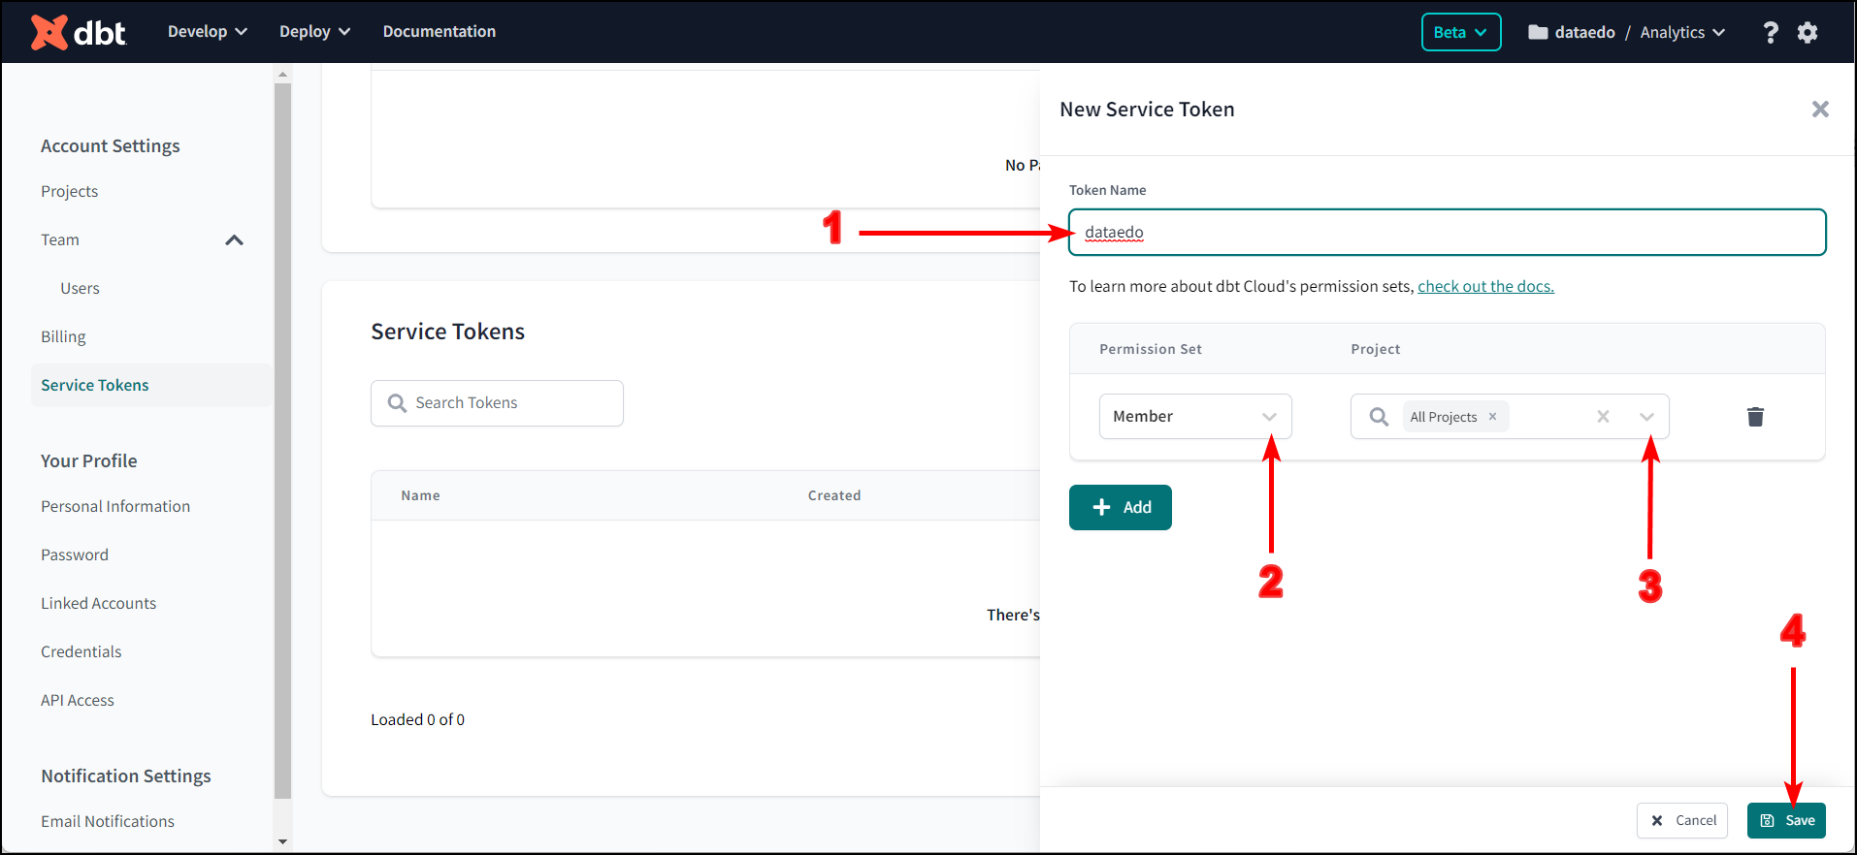The width and height of the screenshot is (1857, 855).
Task: Add another permission row
Action: click(1120, 507)
